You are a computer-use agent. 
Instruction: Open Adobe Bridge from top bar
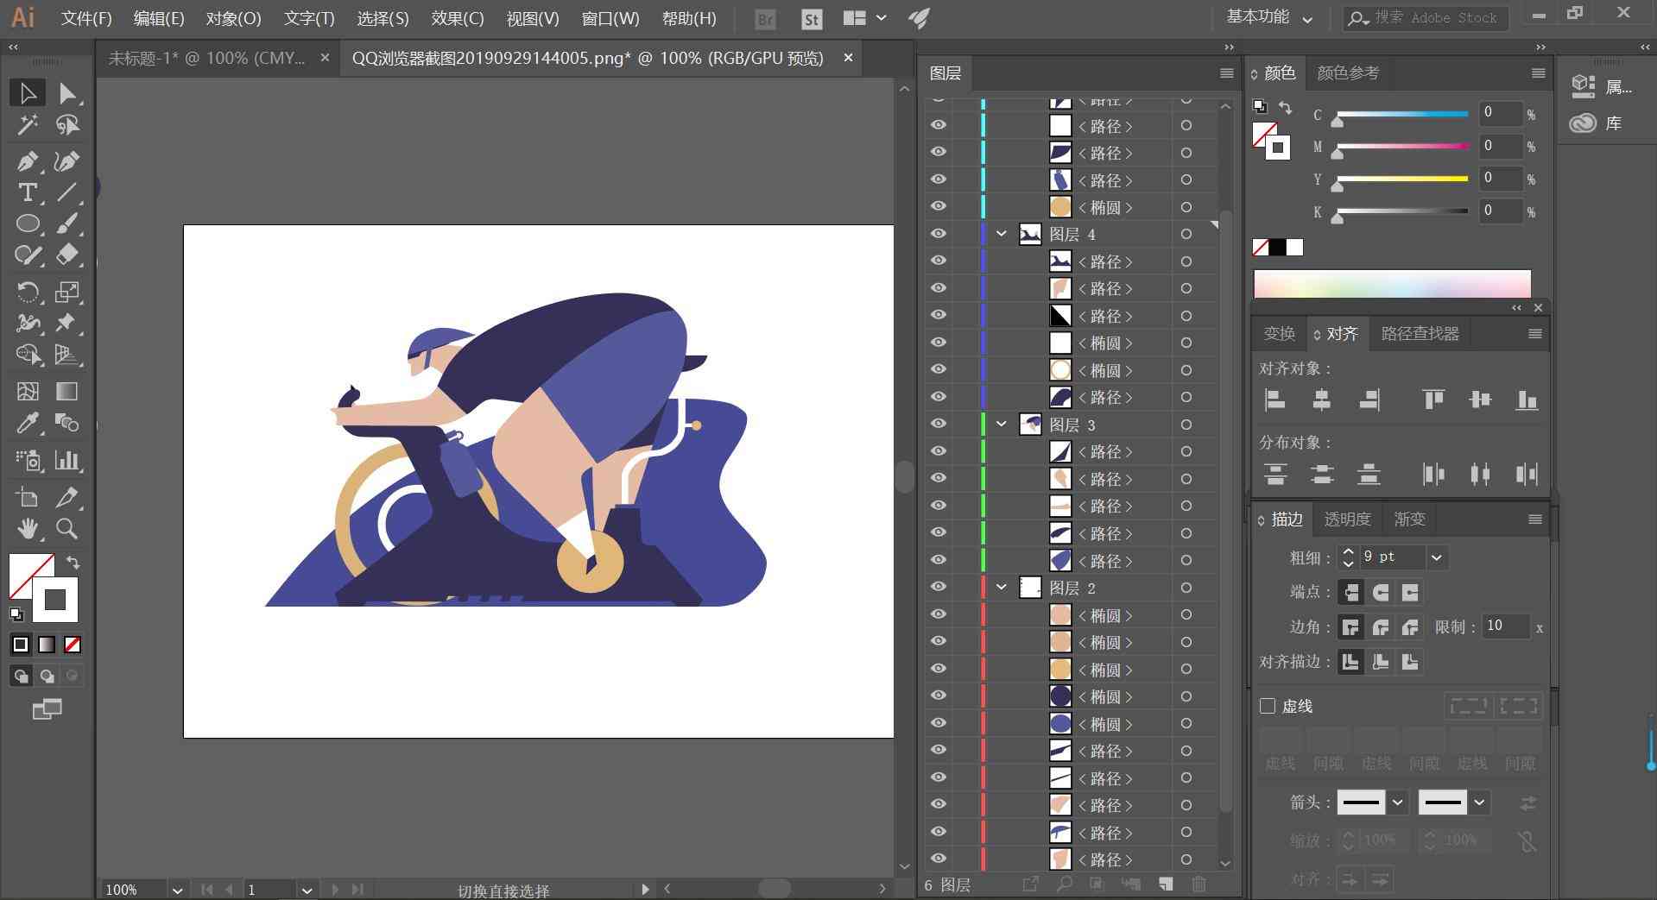[x=765, y=18]
